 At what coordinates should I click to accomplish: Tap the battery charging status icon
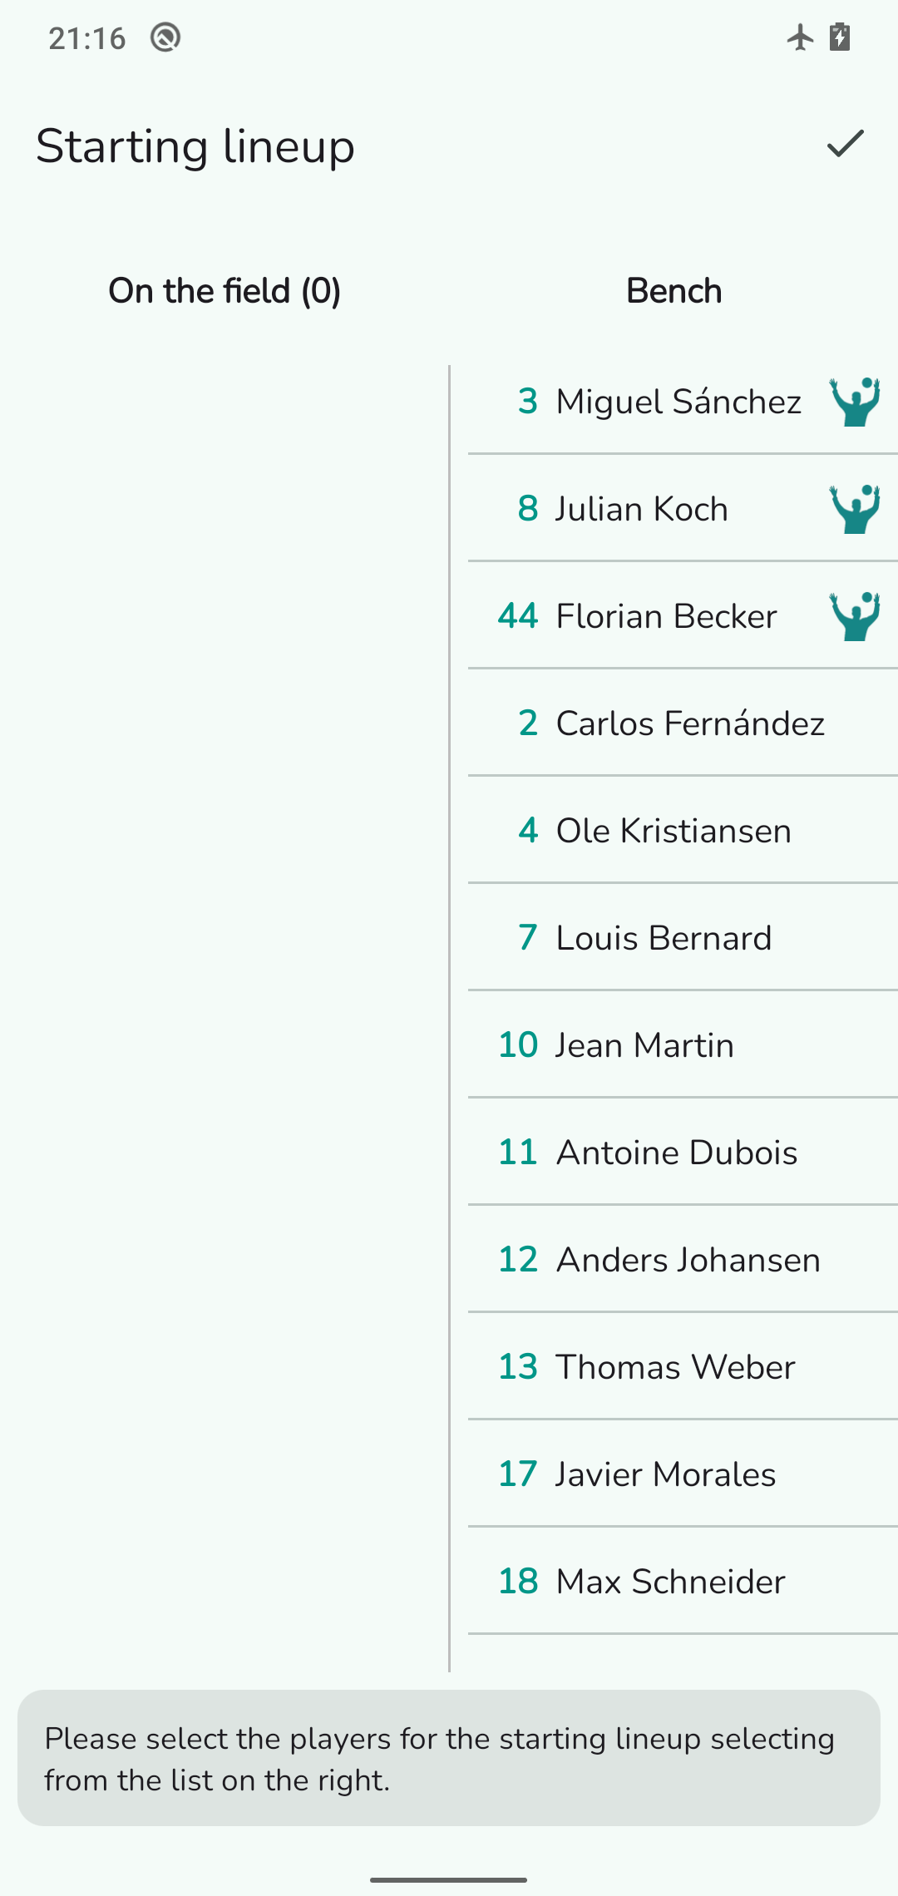pyautogui.click(x=840, y=37)
